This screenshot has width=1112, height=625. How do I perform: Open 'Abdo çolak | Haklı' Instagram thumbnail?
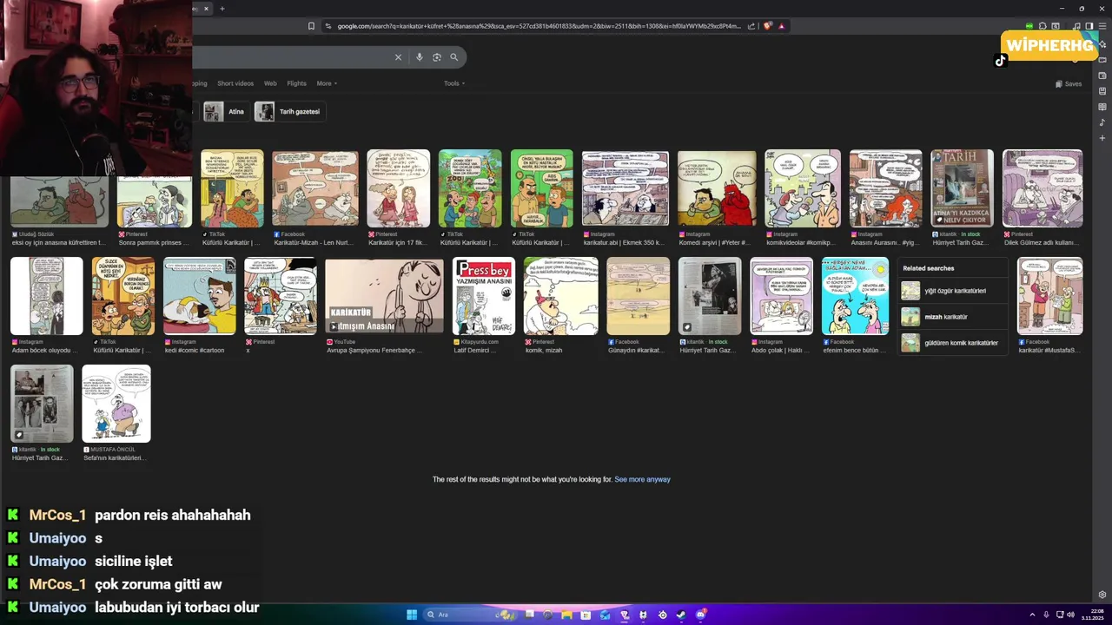pos(782,296)
